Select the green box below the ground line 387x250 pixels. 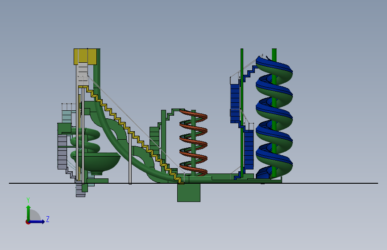[x=188, y=193]
